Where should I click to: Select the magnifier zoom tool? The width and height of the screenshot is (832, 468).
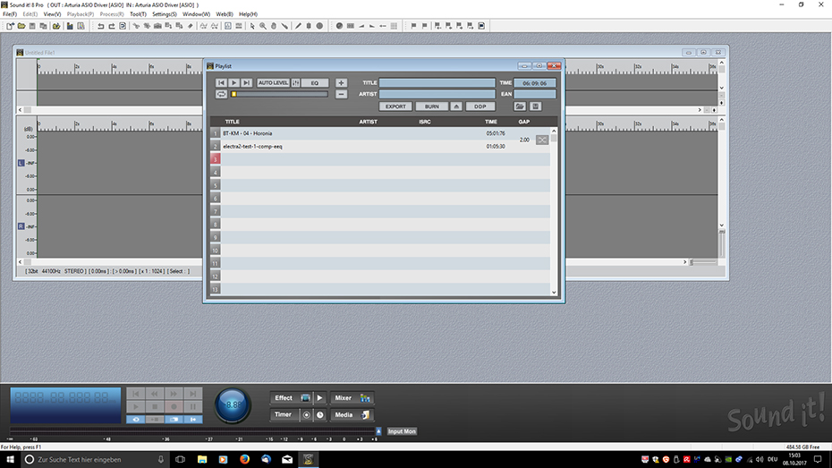coord(263,25)
